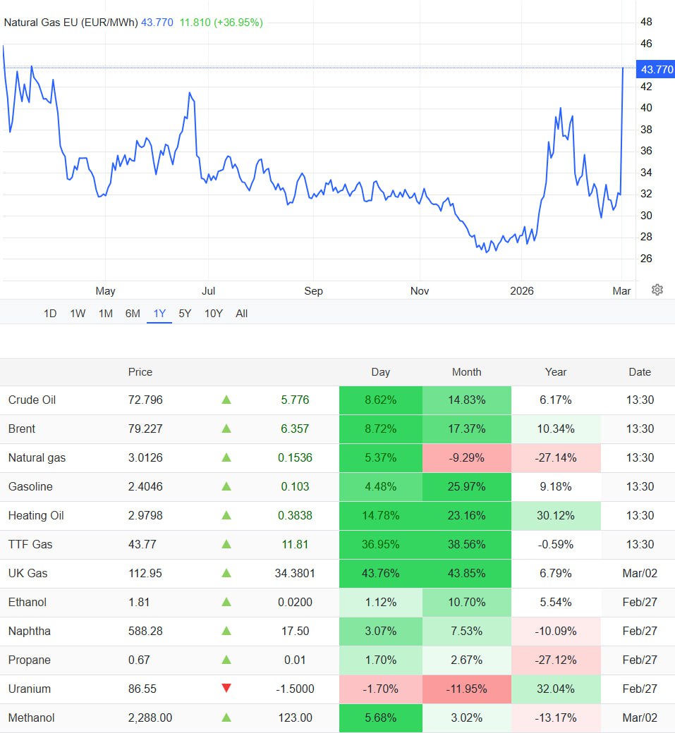675x733 pixels.
Task: Open the Crude Oil commodity link
Action: [32, 400]
